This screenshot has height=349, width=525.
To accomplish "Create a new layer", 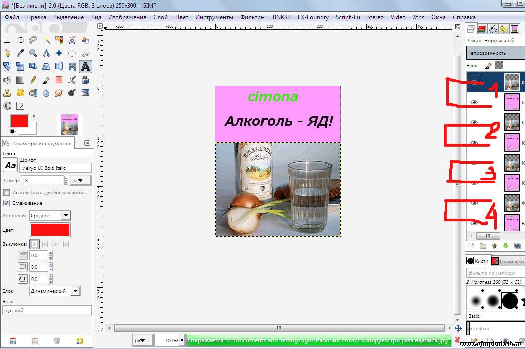I will (x=471, y=246).
